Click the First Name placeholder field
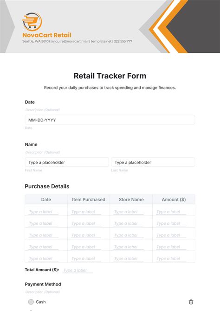Image resolution: width=220 pixels, height=311 pixels. pyautogui.click(x=67, y=162)
